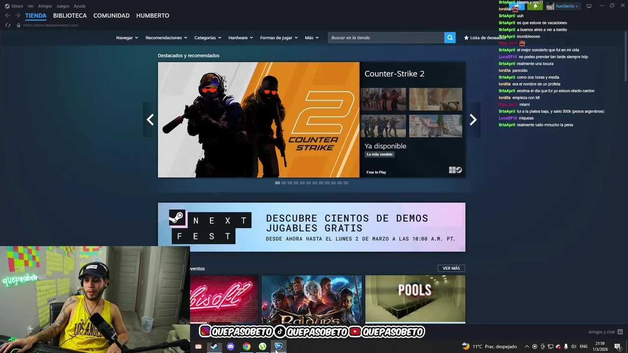
Task: Click in the Buscar en la tienda field
Action: [x=386, y=38]
